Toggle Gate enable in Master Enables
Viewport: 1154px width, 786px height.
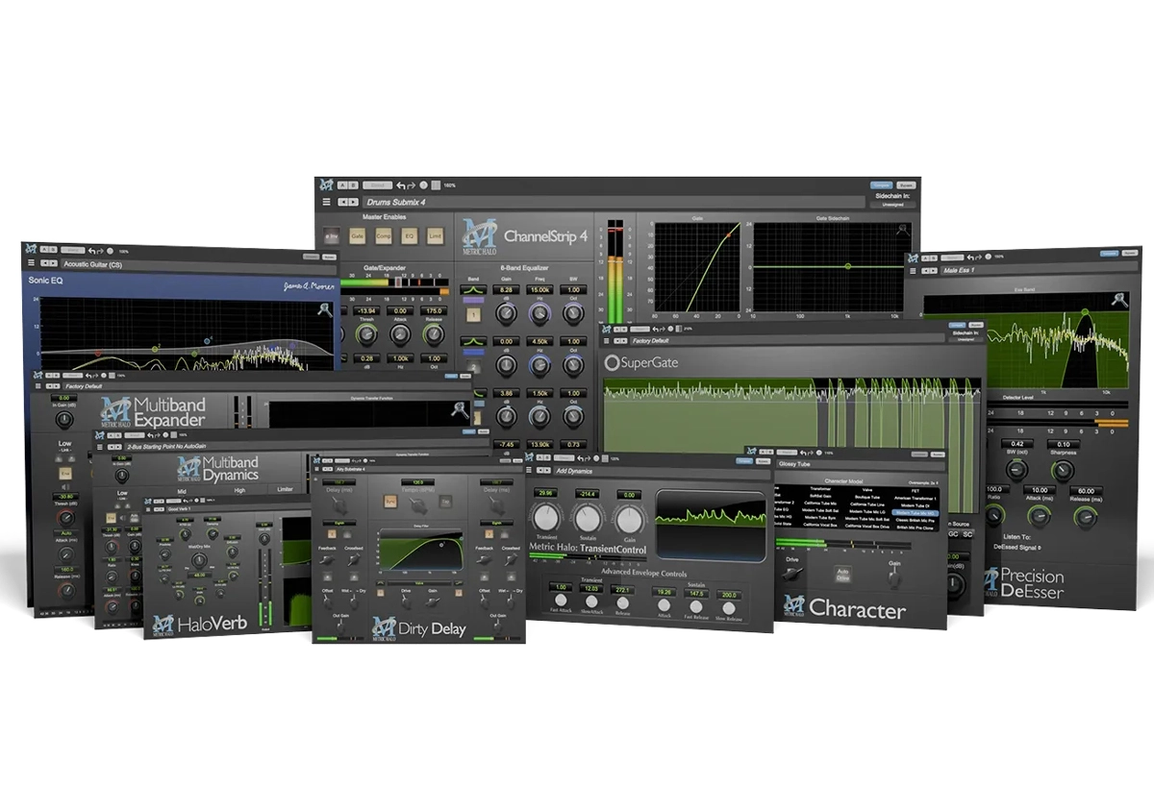(357, 235)
